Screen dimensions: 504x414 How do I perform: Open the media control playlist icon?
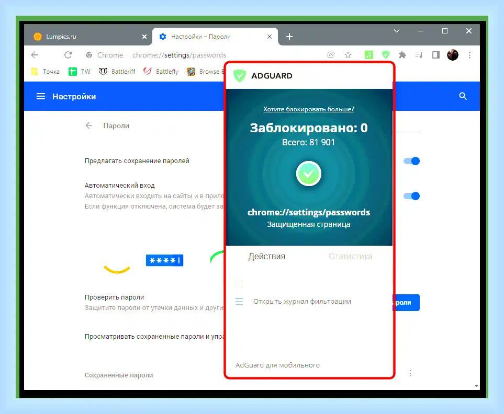click(x=419, y=55)
